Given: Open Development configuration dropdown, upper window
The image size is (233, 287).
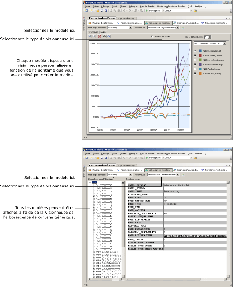Looking at the screenshot, I should [x=163, y=11].
